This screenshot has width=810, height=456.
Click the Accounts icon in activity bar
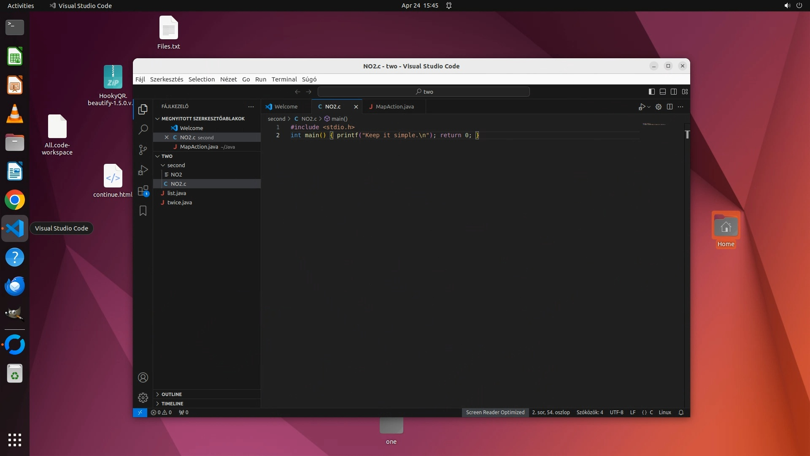[x=143, y=377]
